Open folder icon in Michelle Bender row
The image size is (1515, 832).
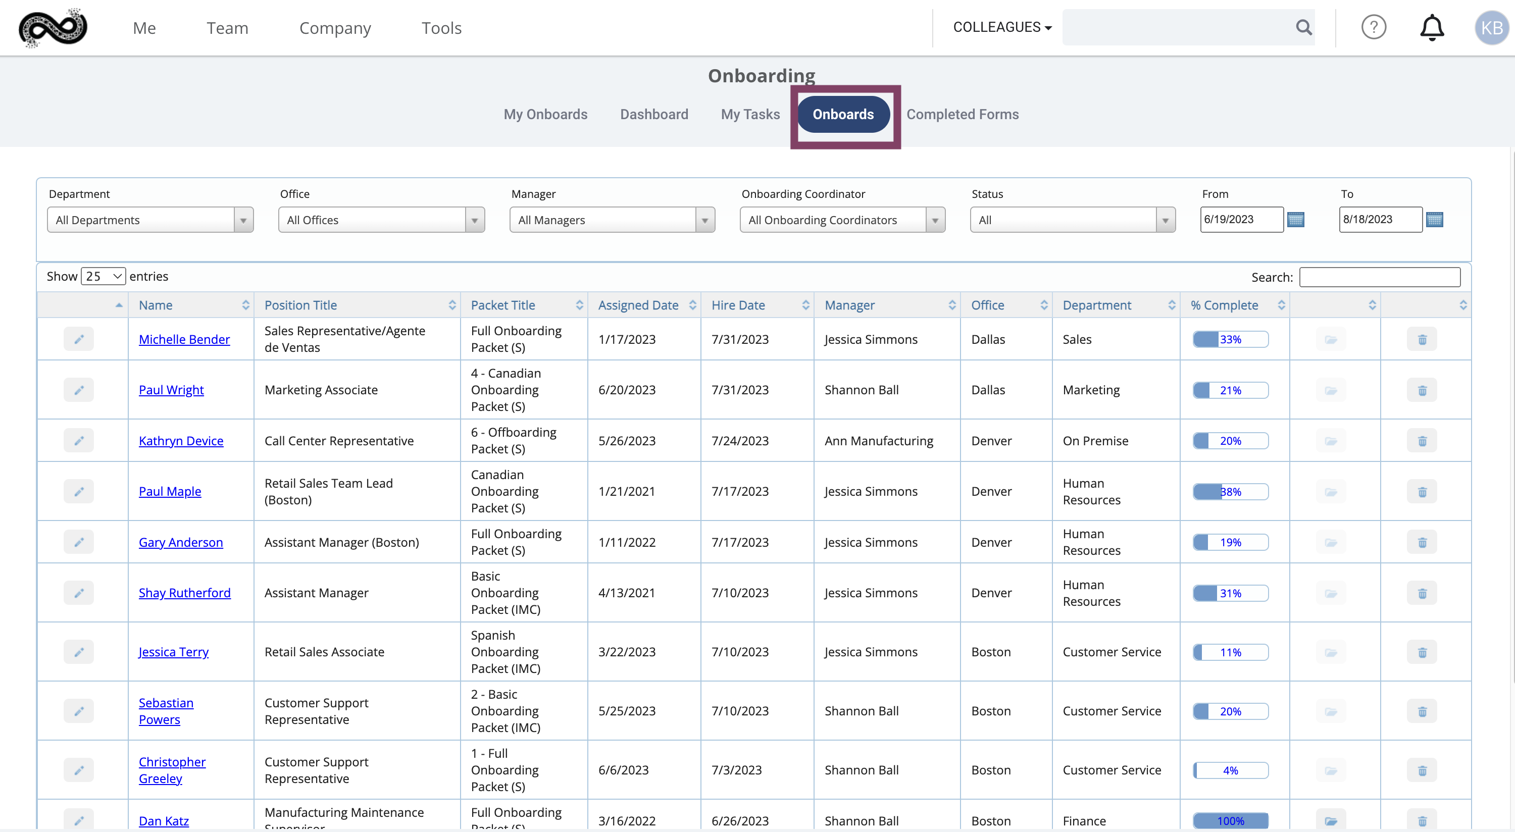coord(1331,339)
